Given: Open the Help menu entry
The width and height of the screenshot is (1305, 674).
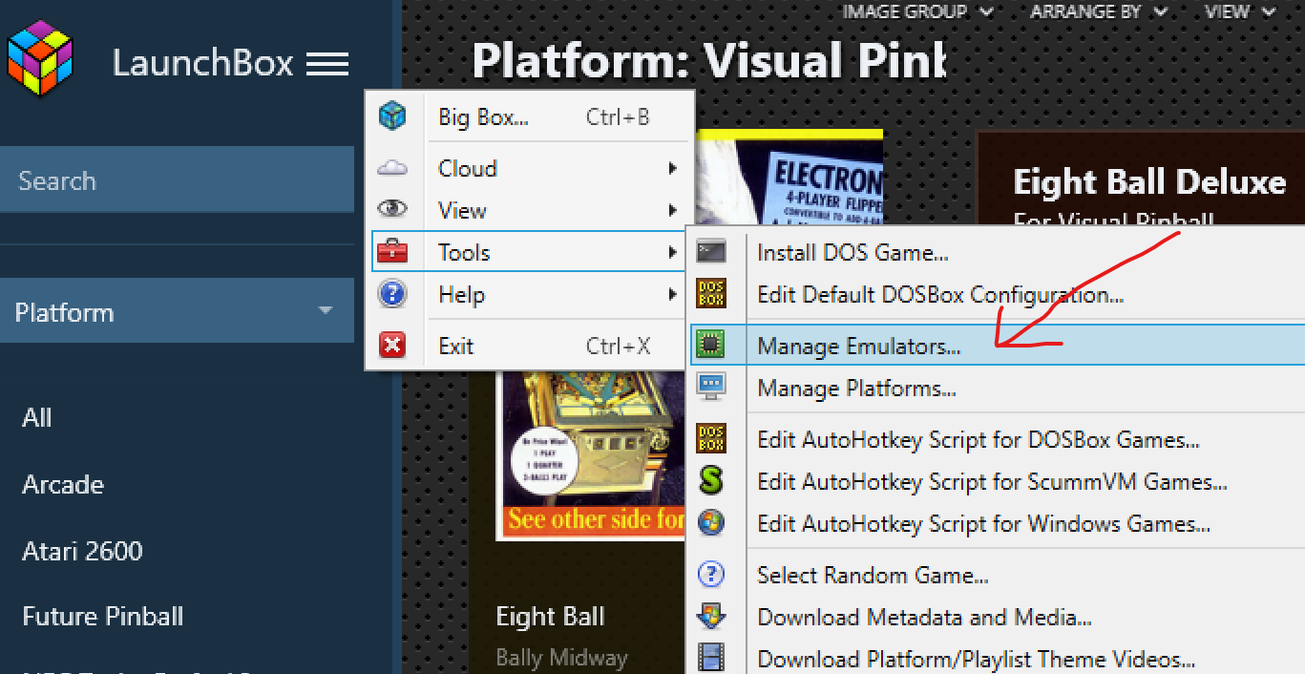Looking at the screenshot, I should pos(530,294).
